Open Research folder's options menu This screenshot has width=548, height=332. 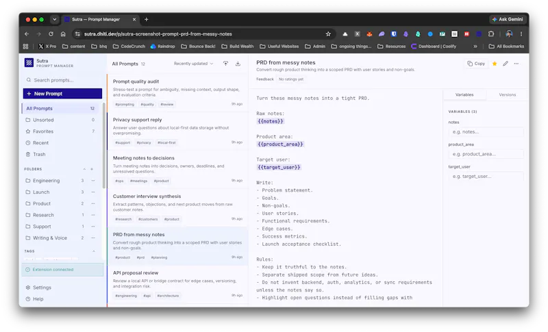pyautogui.click(x=93, y=215)
